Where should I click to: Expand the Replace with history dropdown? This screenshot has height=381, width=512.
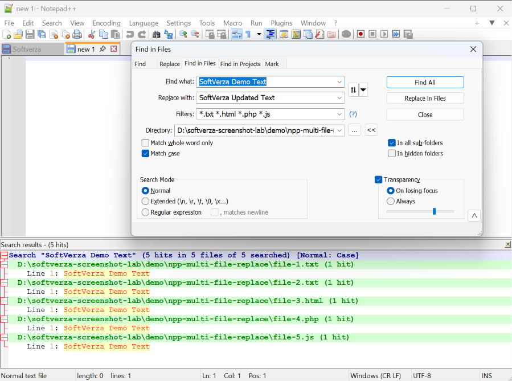coord(339,97)
